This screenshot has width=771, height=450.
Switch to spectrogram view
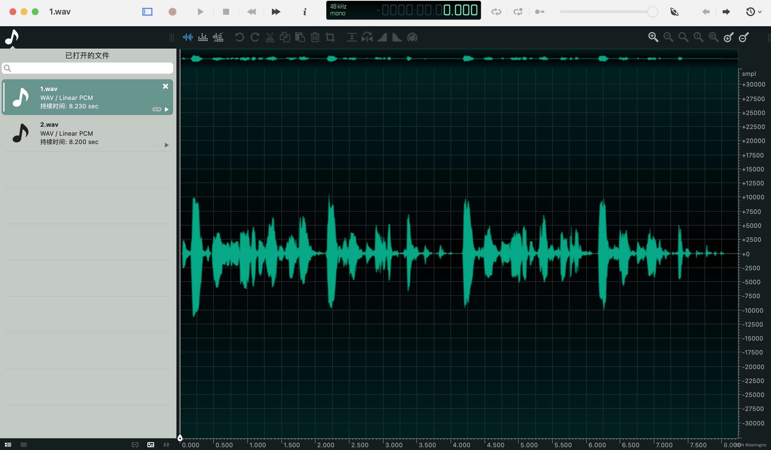click(203, 37)
